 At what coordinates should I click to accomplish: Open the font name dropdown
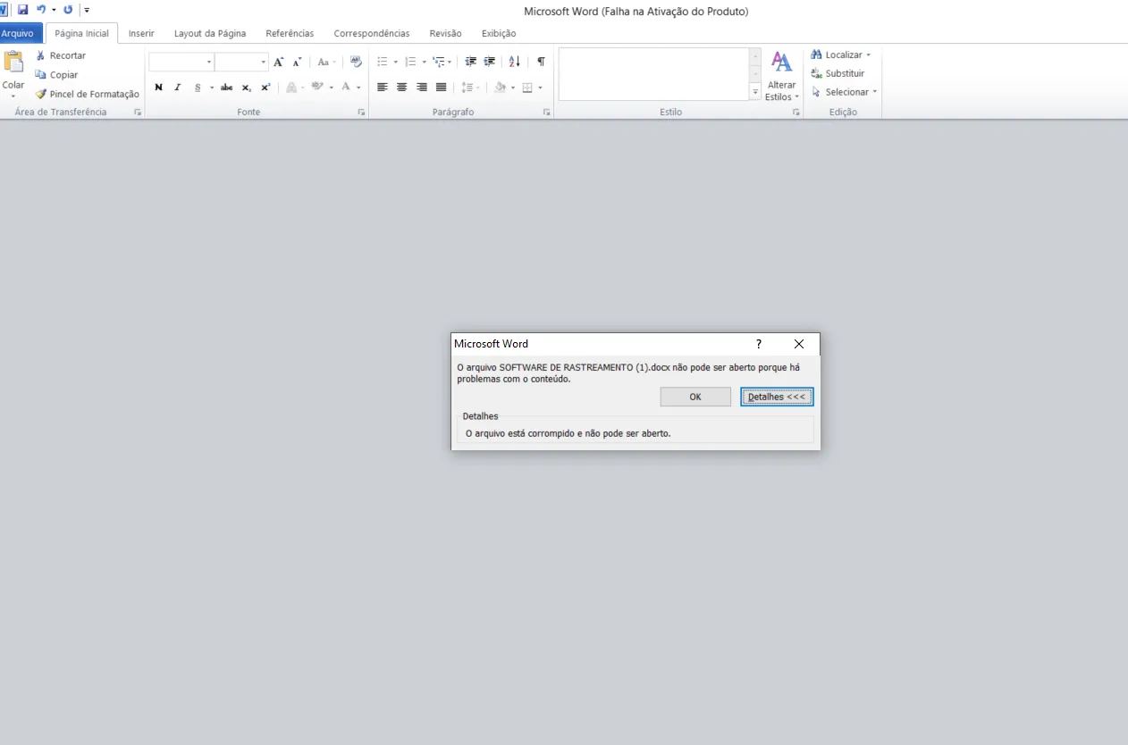click(209, 63)
